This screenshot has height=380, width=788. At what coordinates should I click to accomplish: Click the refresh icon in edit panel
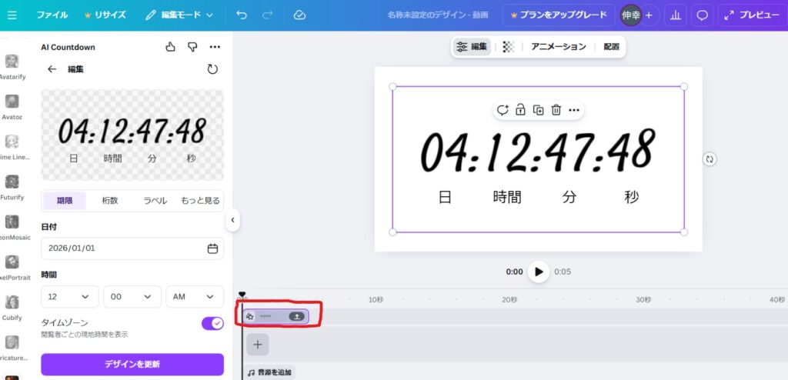212,69
